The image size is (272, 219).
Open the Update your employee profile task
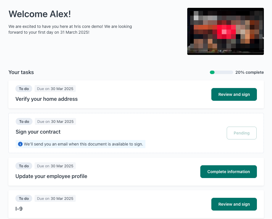point(51,176)
